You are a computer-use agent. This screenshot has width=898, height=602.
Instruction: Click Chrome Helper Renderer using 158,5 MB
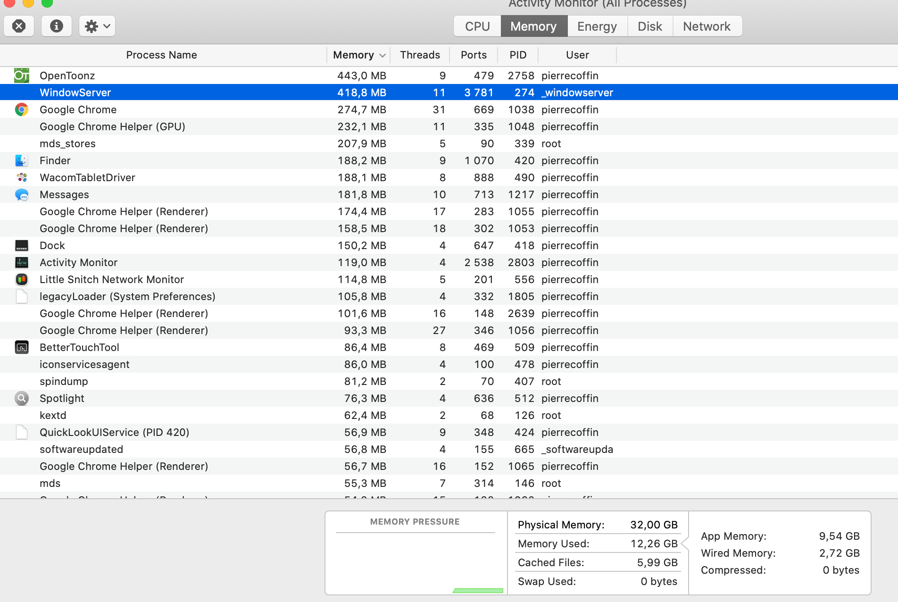coord(124,228)
